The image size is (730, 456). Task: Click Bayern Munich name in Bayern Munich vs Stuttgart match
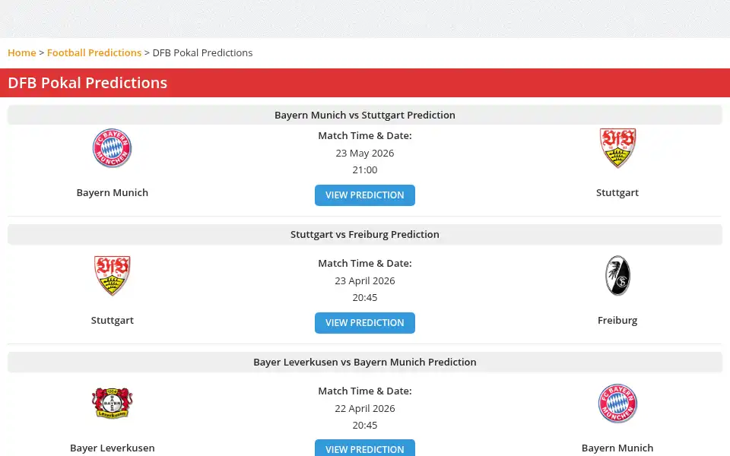(x=113, y=192)
